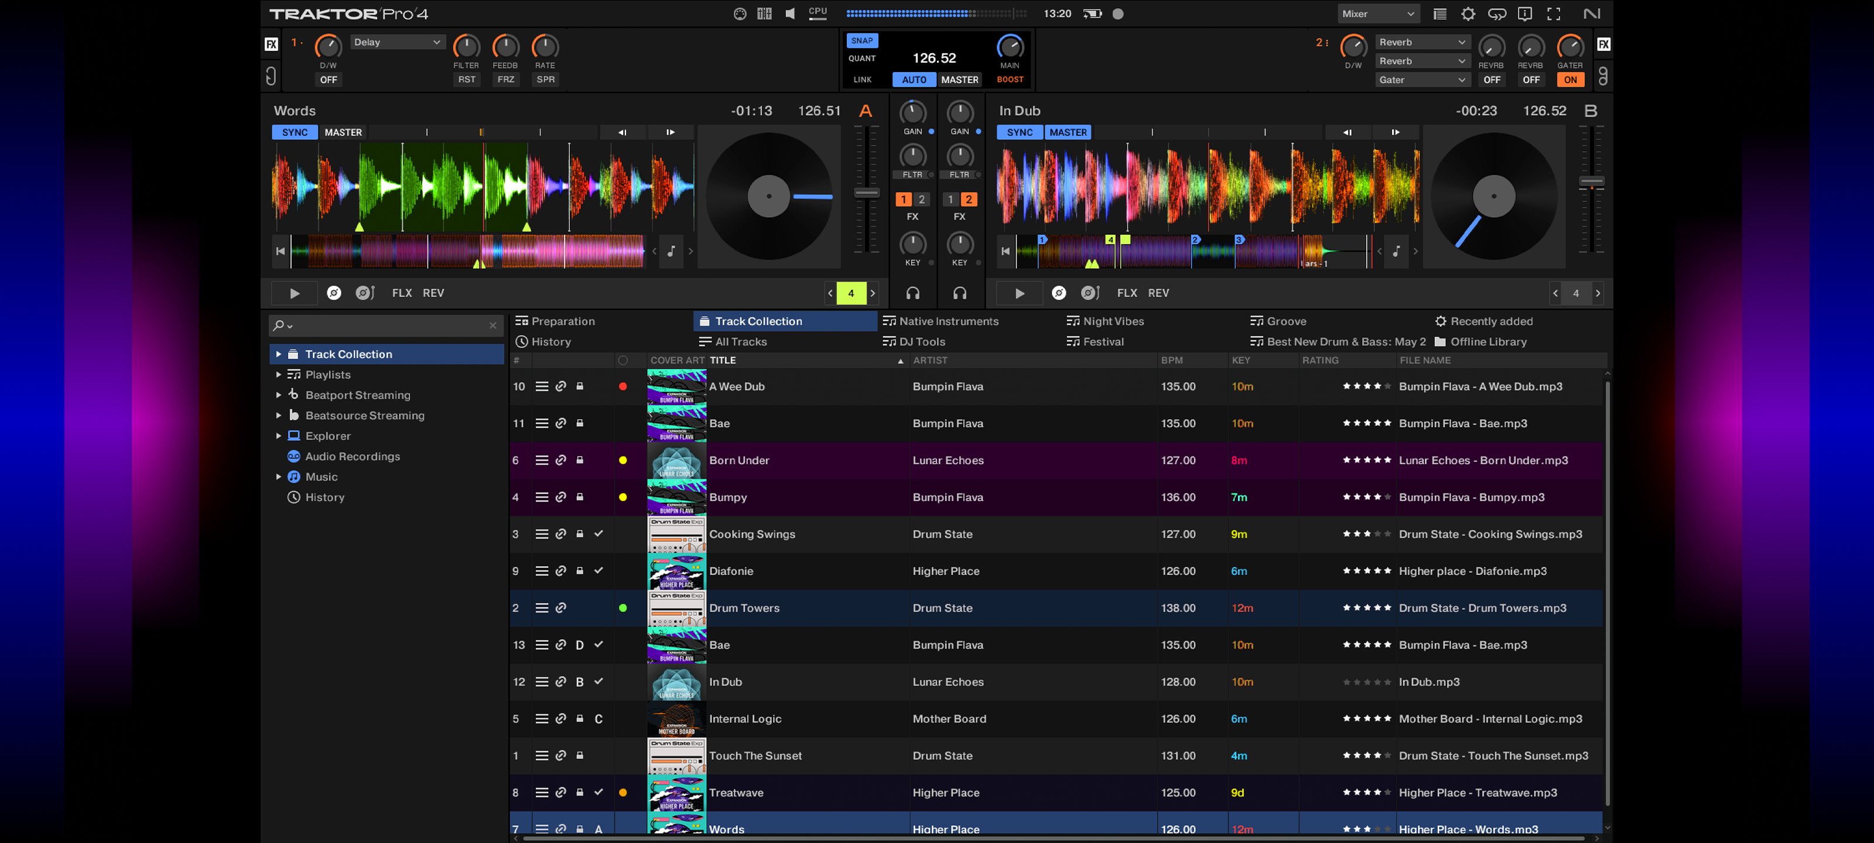Open the Night Vibes favorite playlist

[x=1105, y=321]
